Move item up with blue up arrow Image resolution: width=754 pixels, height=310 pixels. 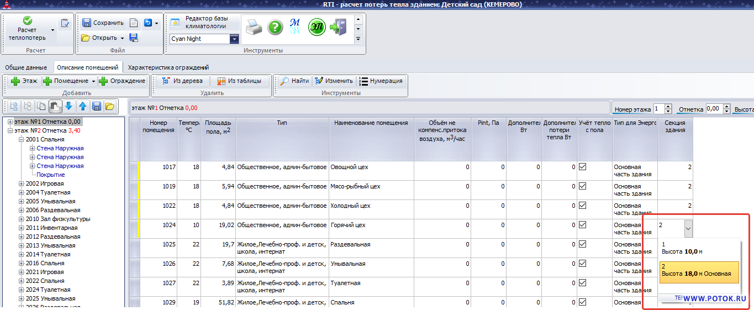82,106
